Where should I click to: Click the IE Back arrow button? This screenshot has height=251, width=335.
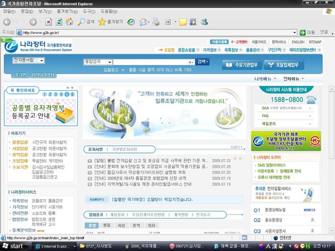pyautogui.click(x=7, y=22)
